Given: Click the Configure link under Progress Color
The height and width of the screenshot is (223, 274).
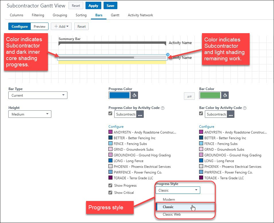Looking at the screenshot, I should pos(116,127).
